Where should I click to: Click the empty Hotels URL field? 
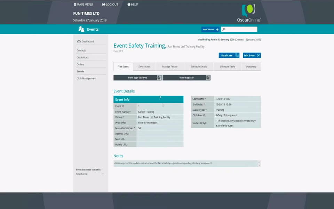pyautogui.click(x=160, y=144)
